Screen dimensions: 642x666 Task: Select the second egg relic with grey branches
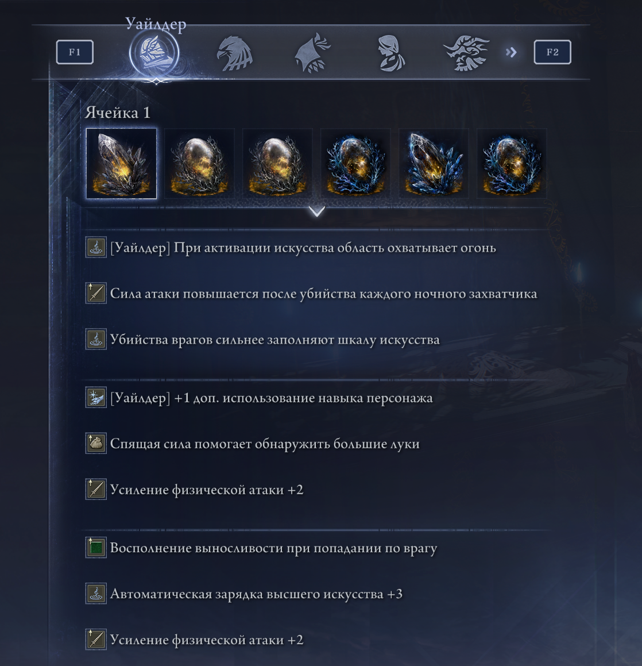tap(199, 164)
